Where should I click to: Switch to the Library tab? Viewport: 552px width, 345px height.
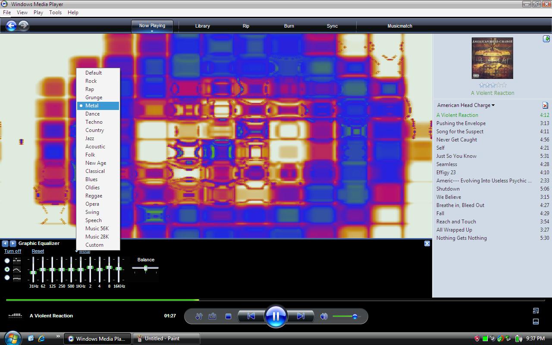[202, 26]
